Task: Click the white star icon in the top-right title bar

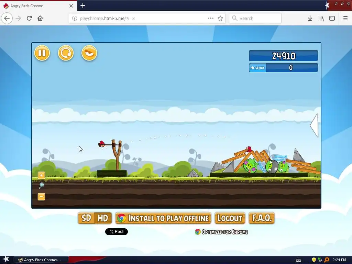Action: tap(327, 5)
